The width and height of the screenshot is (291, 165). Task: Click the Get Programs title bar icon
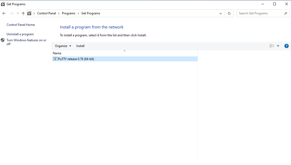pos(3,4)
